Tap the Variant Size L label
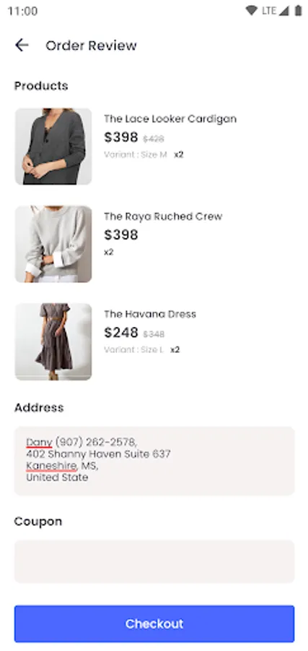This screenshot has height=651, width=308. point(133,349)
